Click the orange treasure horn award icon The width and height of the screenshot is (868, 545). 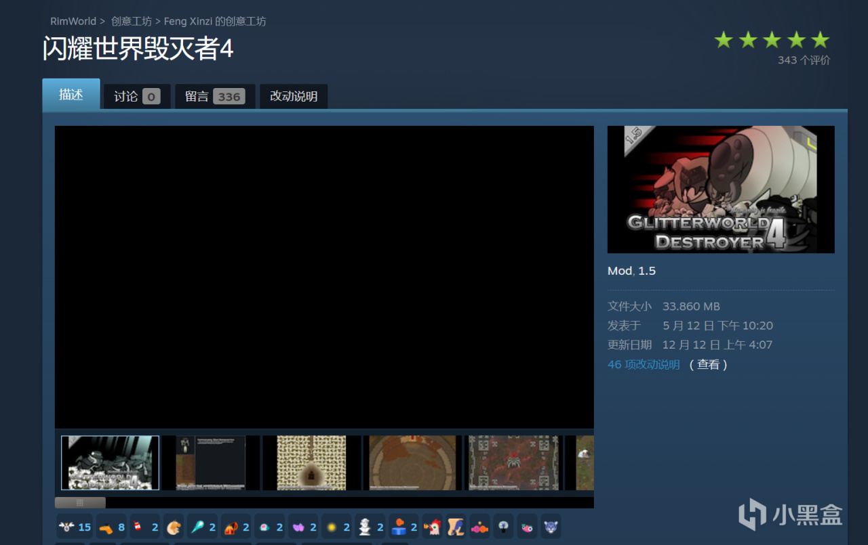coord(236,527)
